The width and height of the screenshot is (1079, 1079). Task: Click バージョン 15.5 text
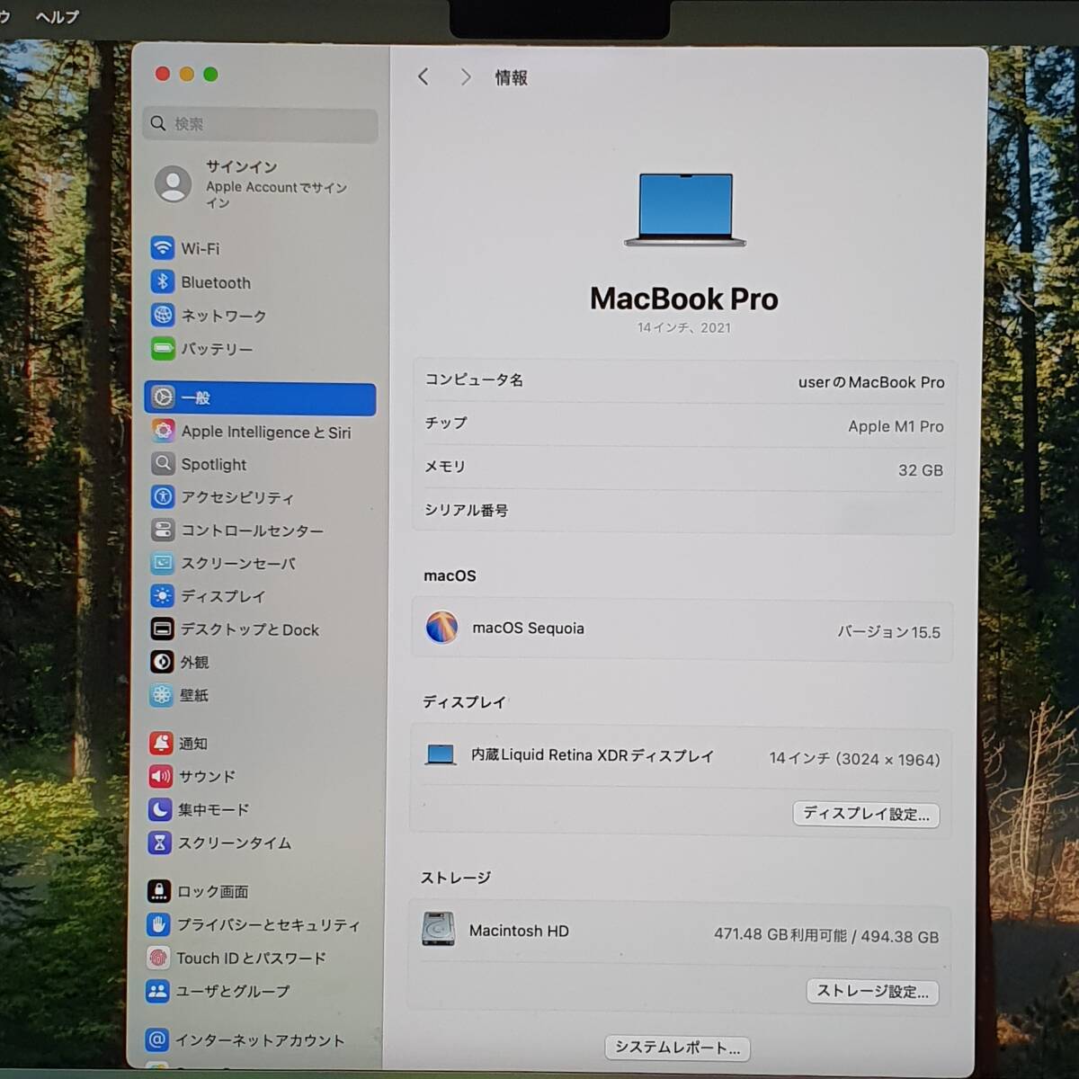click(x=888, y=632)
